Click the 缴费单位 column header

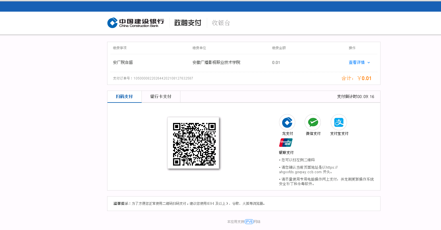(199, 48)
